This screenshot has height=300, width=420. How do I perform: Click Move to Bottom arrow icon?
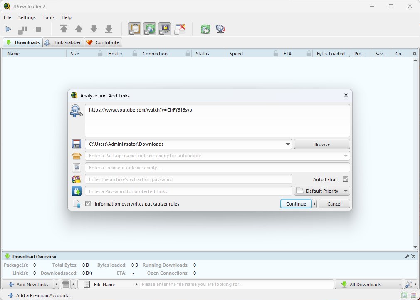pyautogui.click(x=109, y=29)
